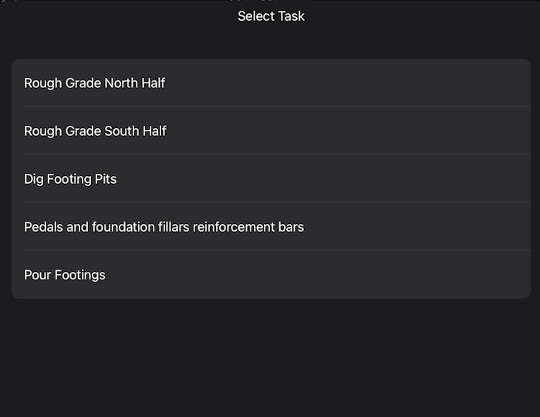Screen dimensions: 540x417
Task: Choose the Pour Footings task
Action: coord(65,274)
